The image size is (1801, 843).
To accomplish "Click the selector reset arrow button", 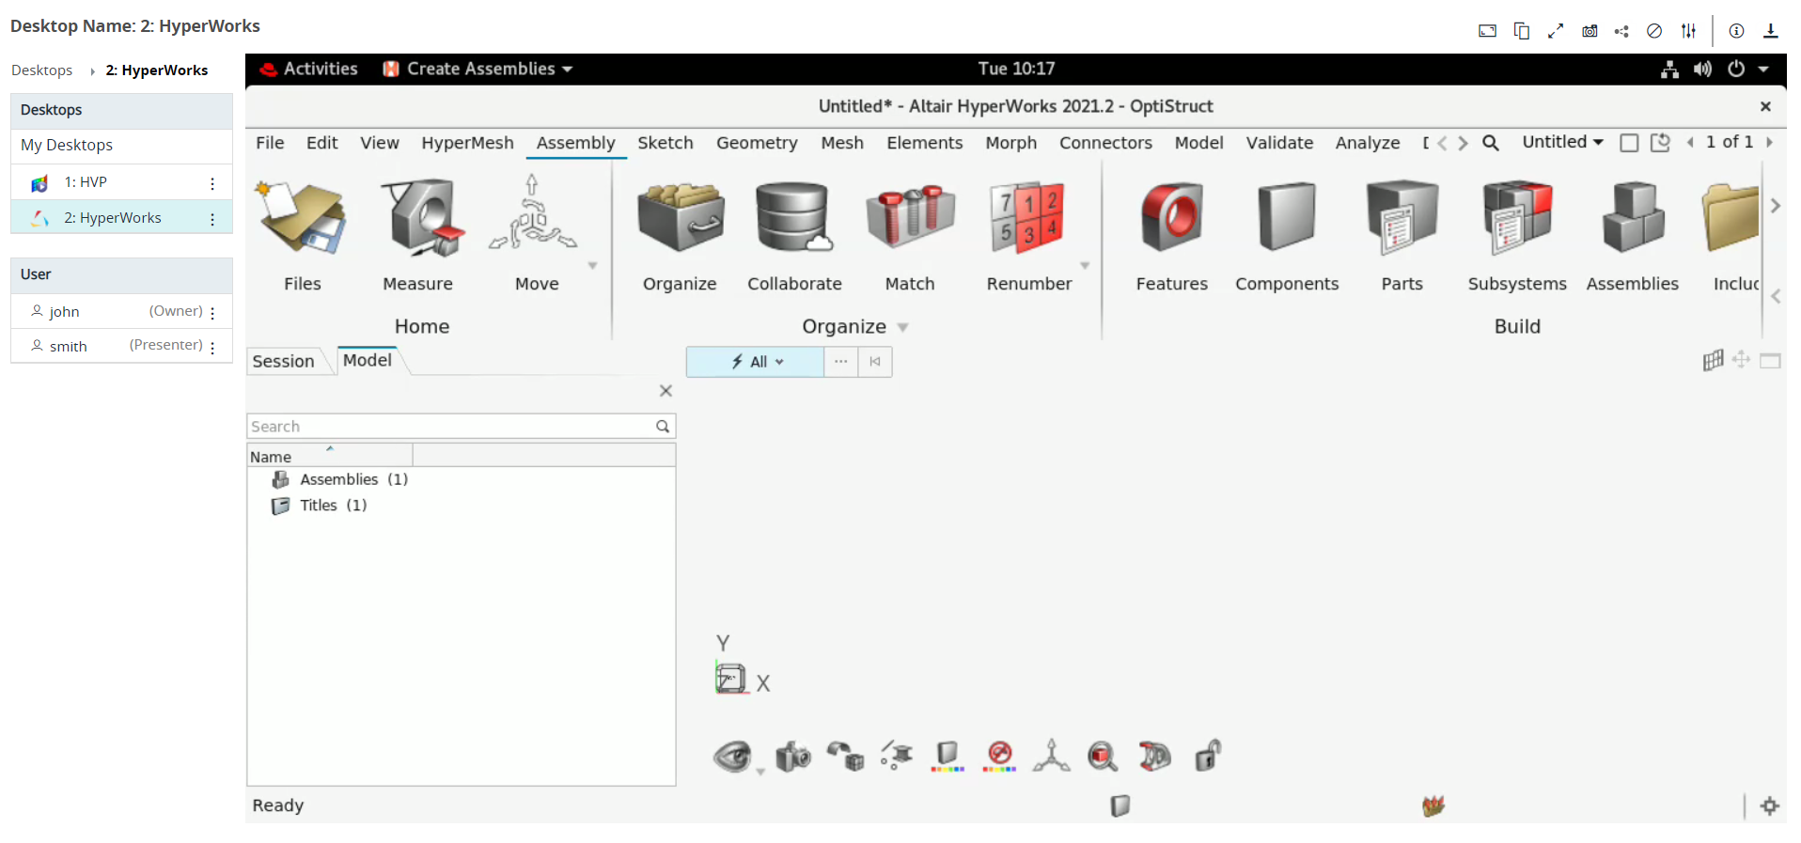I will (x=875, y=362).
